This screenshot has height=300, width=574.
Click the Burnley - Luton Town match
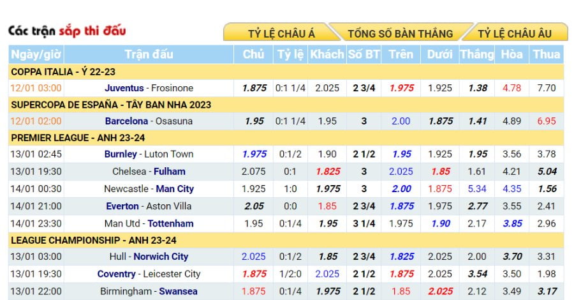[x=149, y=154]
